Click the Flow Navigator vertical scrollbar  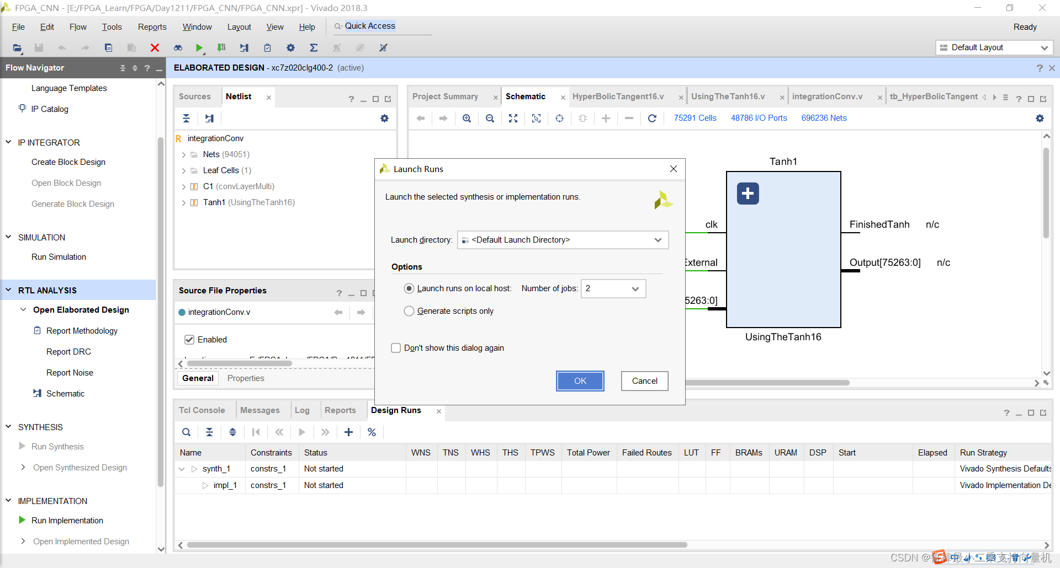pyautogui.click(x=161, y=312)
